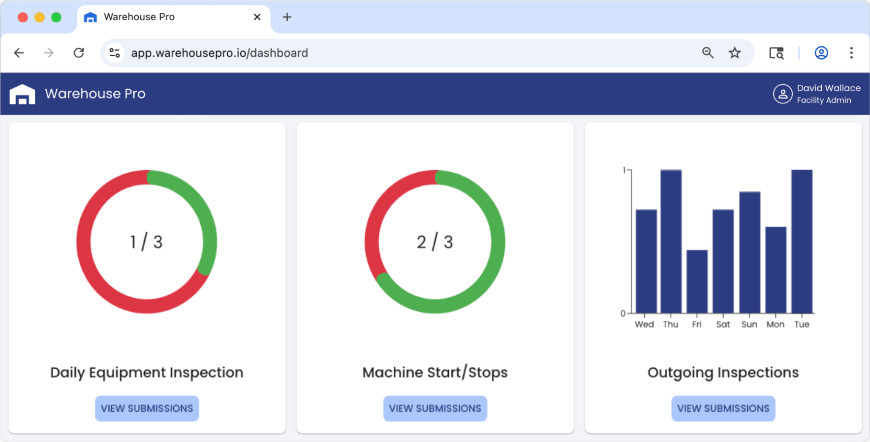
Task: Click the Fri bar in the chart
Action: [697, 282]
